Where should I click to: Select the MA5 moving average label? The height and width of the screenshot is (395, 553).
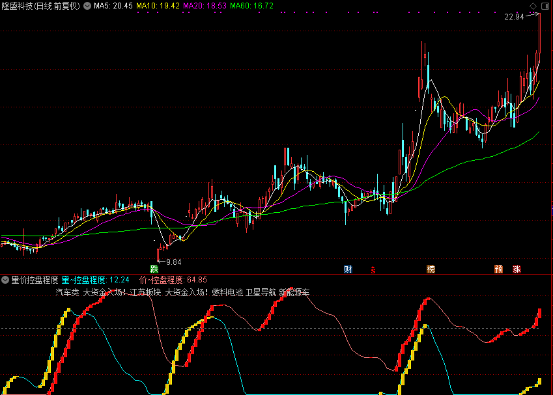113,6
